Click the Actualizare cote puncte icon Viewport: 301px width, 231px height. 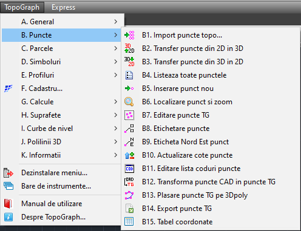pos(129,155)
